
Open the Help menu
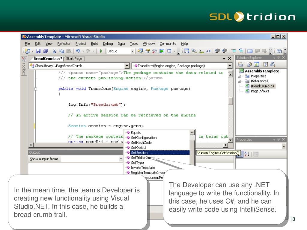coord(184,44)
